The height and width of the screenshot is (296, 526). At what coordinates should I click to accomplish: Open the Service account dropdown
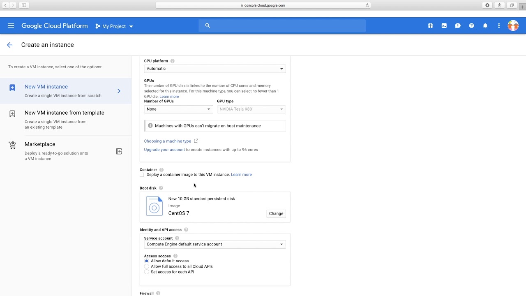click(x=215, y=244)
